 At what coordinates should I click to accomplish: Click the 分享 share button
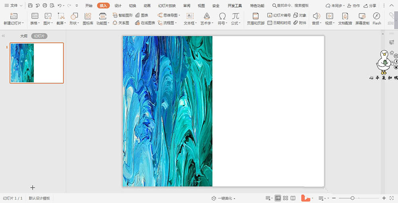tap(370, 6)
